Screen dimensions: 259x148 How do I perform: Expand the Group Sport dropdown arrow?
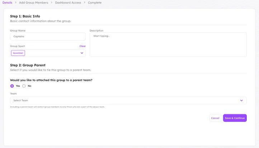click(82, 53)
